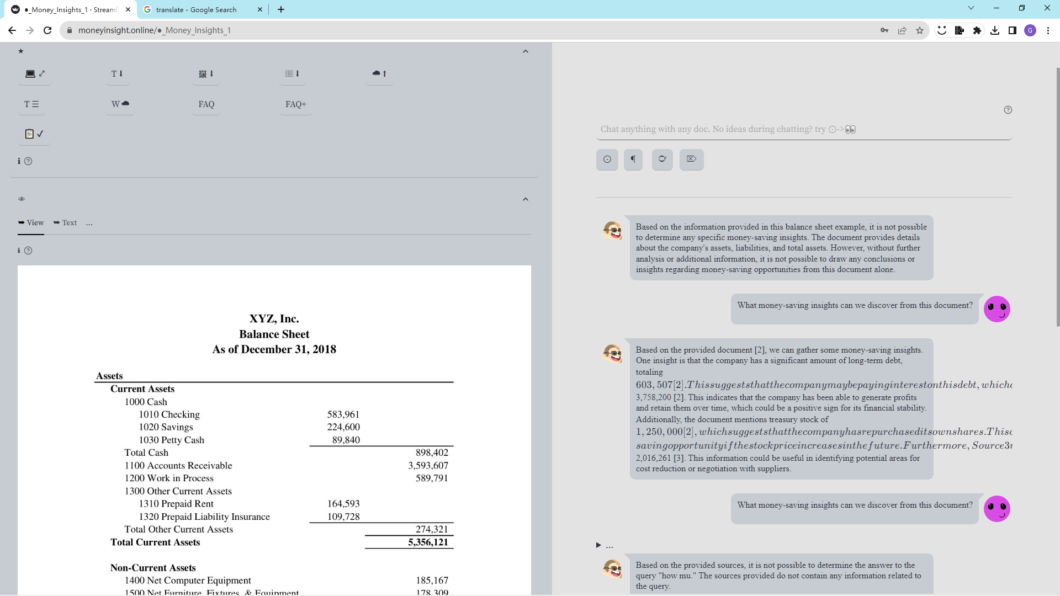Reload the current page

pos(47,30)
